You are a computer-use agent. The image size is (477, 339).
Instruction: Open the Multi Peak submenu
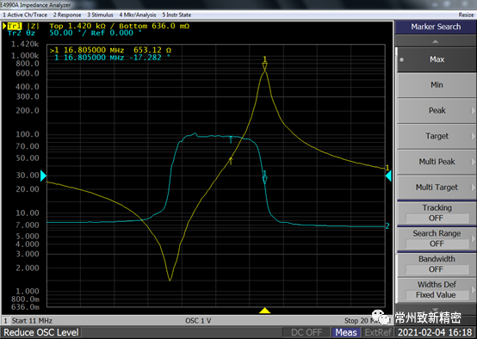437,162
